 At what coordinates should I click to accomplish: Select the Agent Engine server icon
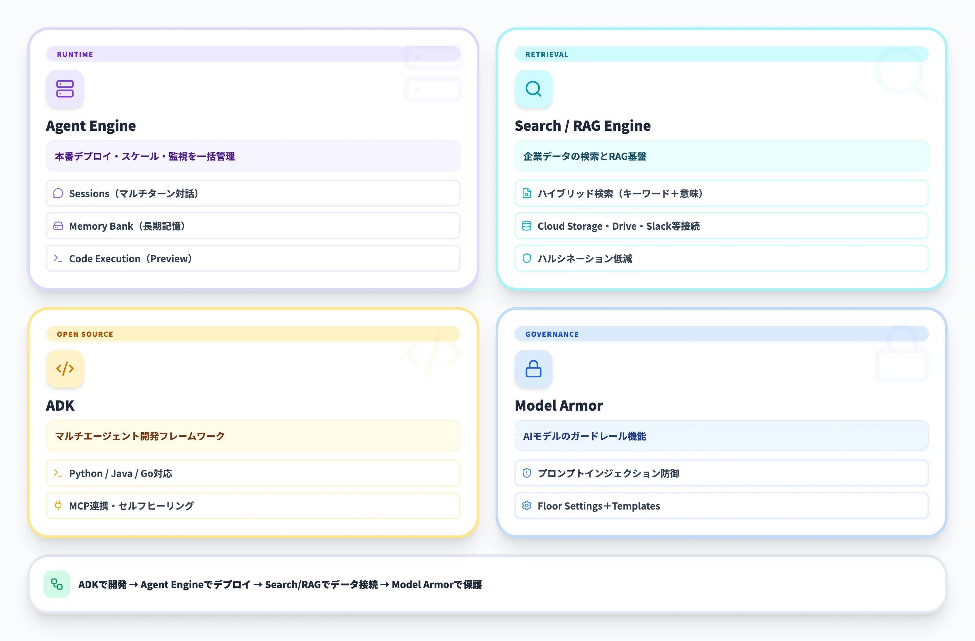pyautogui.click(x=65, y=88)
